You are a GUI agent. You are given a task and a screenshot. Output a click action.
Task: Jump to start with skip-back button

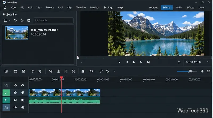119,62
